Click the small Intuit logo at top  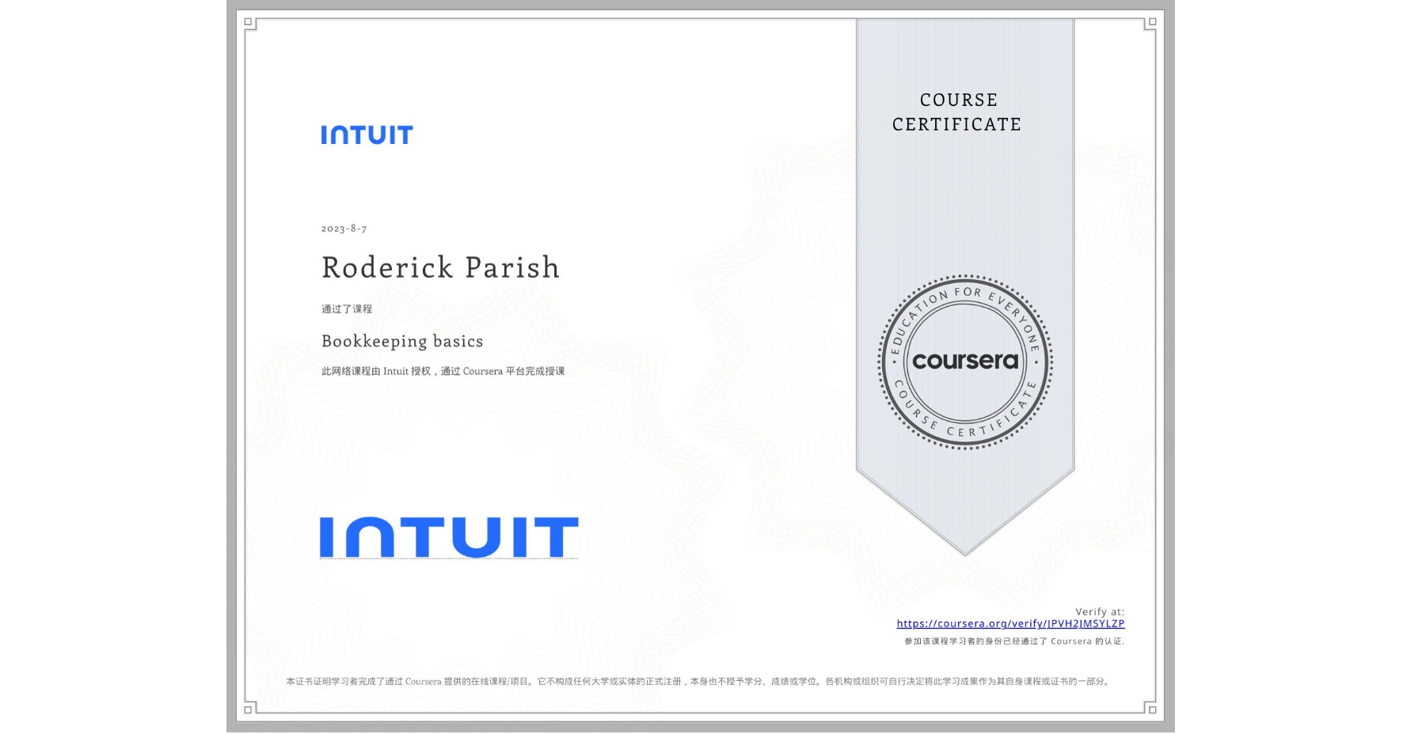pyautogui.click(x=367, y=135)
